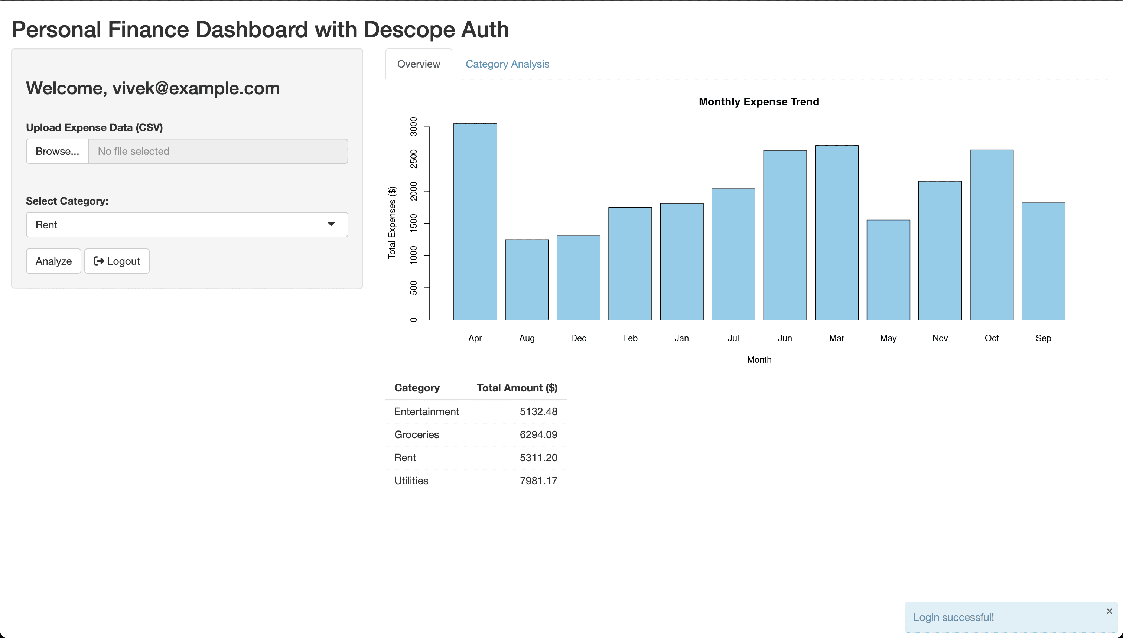Switch to the Category Analysis tab
The image size is (1123, 638).
click(x=507, y=64)
